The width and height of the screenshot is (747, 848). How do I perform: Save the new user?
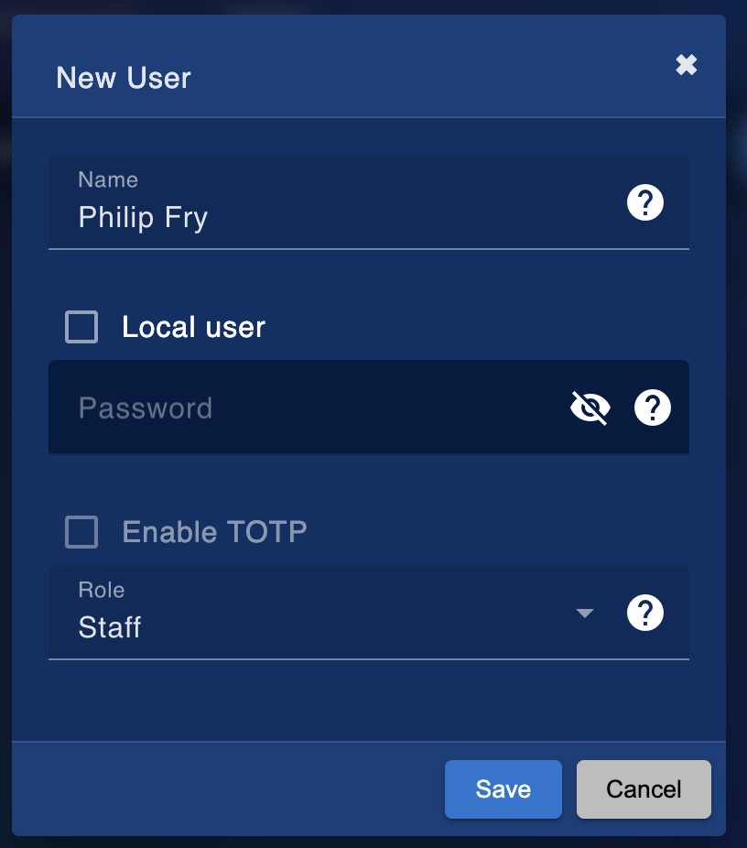tap(503, 788)
